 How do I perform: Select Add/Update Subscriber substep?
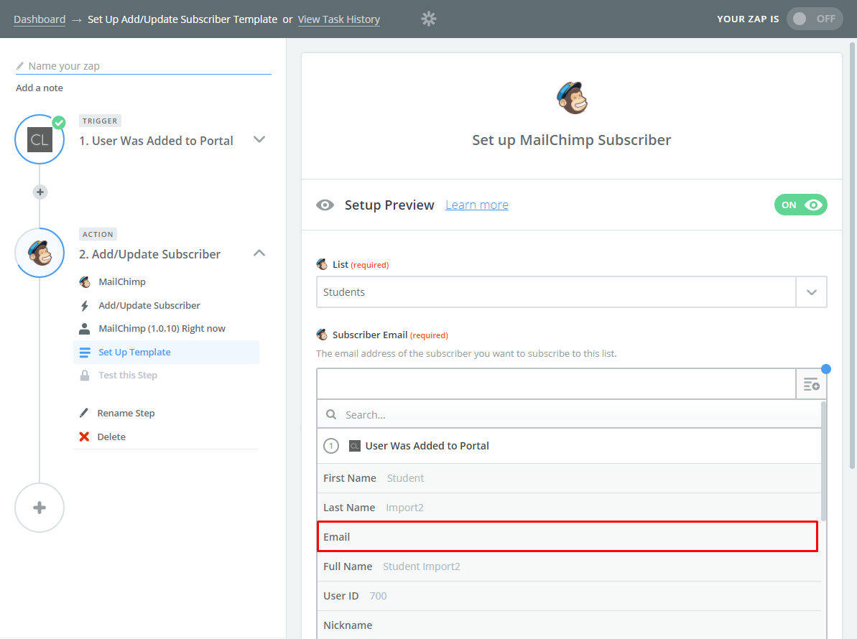pyautogui.click(x=149, y=305)
